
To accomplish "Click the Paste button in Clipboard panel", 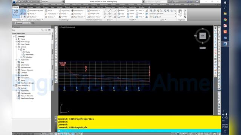I will pos(180,13).
